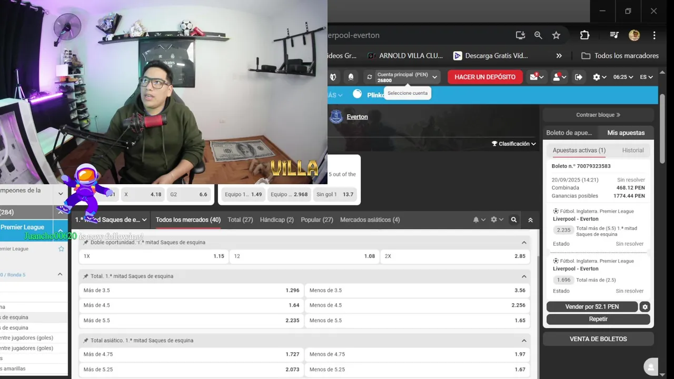The height and width of the screenshot is (379, 674).
Task: Select Sin gol 1 odds 13.7
Action: coord(335,194)
